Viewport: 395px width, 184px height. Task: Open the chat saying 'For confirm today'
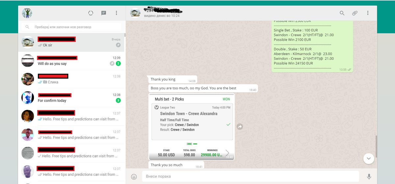point(71,98)
